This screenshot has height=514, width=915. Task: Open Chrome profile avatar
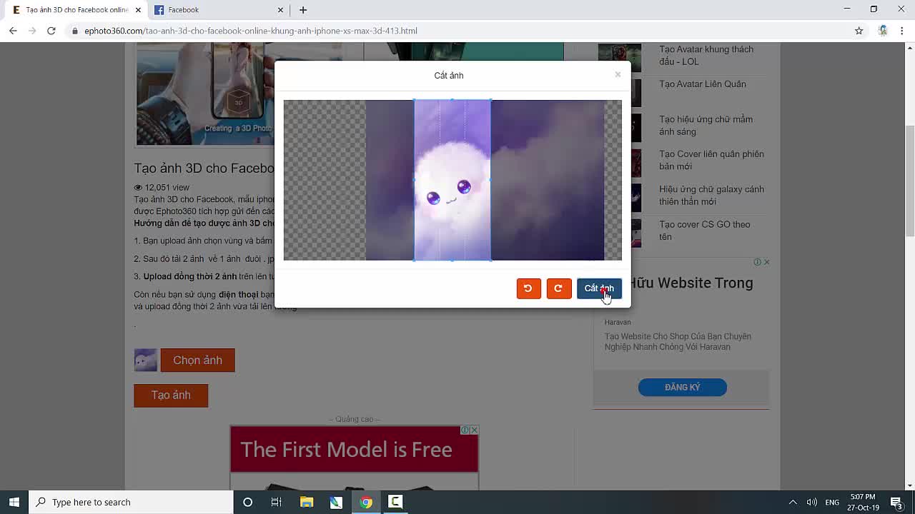coord(883,31)
